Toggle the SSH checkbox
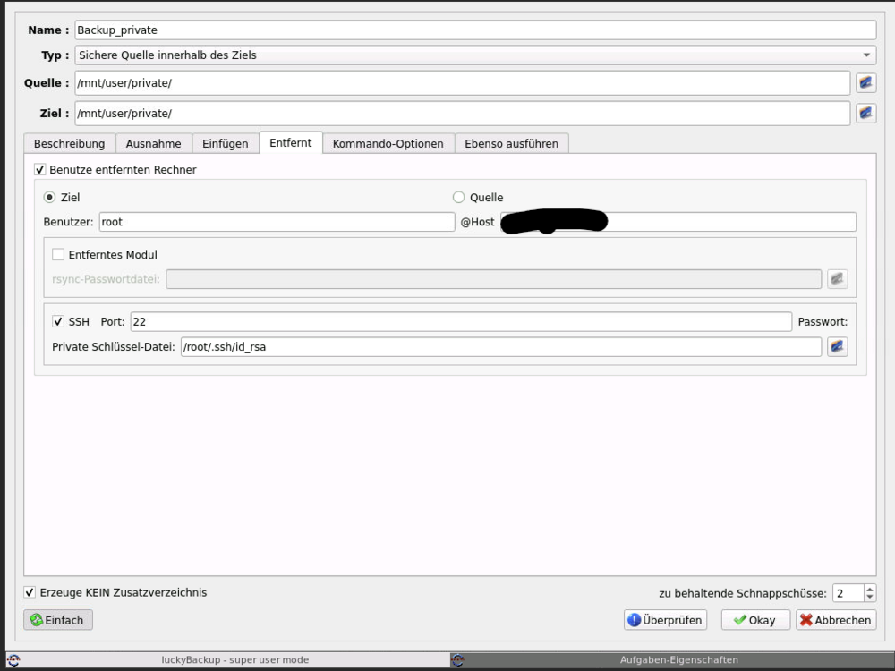Screen dimensions: 895x671 58,321
